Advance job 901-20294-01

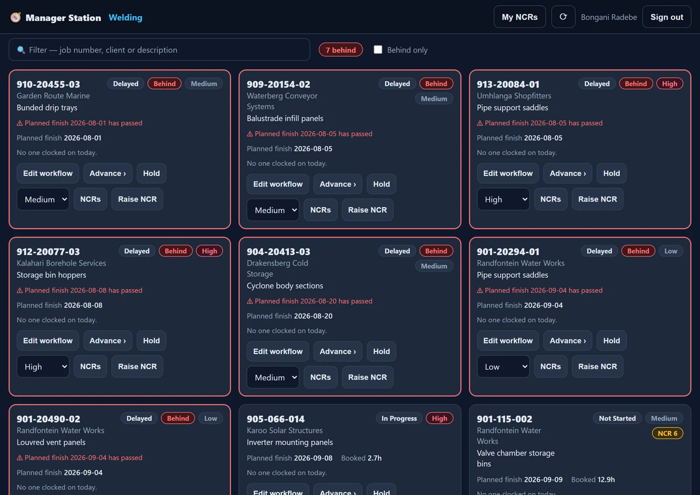(x=568, y=341)
